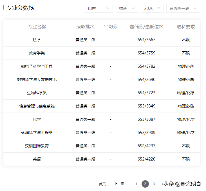Screen dimensions: 206x191
Task: Click score 653/3909 cell
Action: coord(146,133)
